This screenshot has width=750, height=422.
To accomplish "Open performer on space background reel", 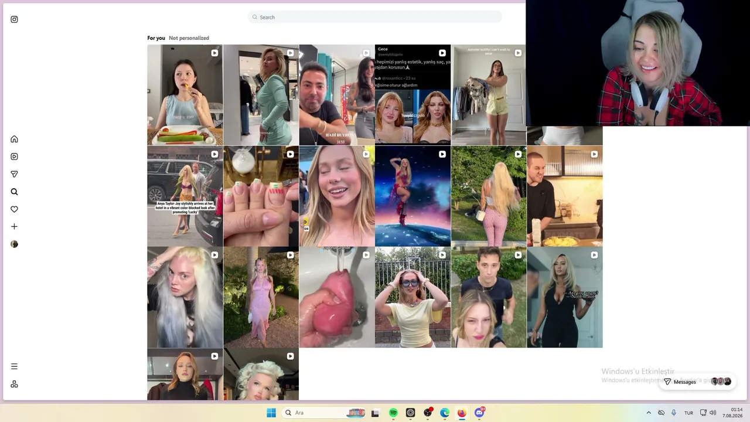I will [412, 196].
